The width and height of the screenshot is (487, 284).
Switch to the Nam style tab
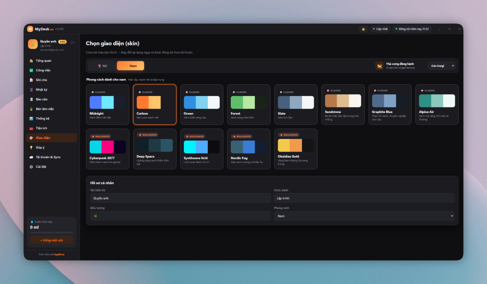tap(130, 66)
